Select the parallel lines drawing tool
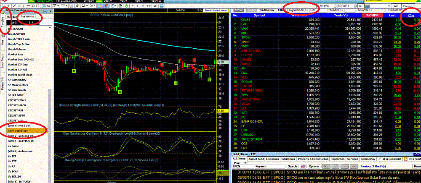This screenshot has height=183, width=421. (x=19, y=6)
